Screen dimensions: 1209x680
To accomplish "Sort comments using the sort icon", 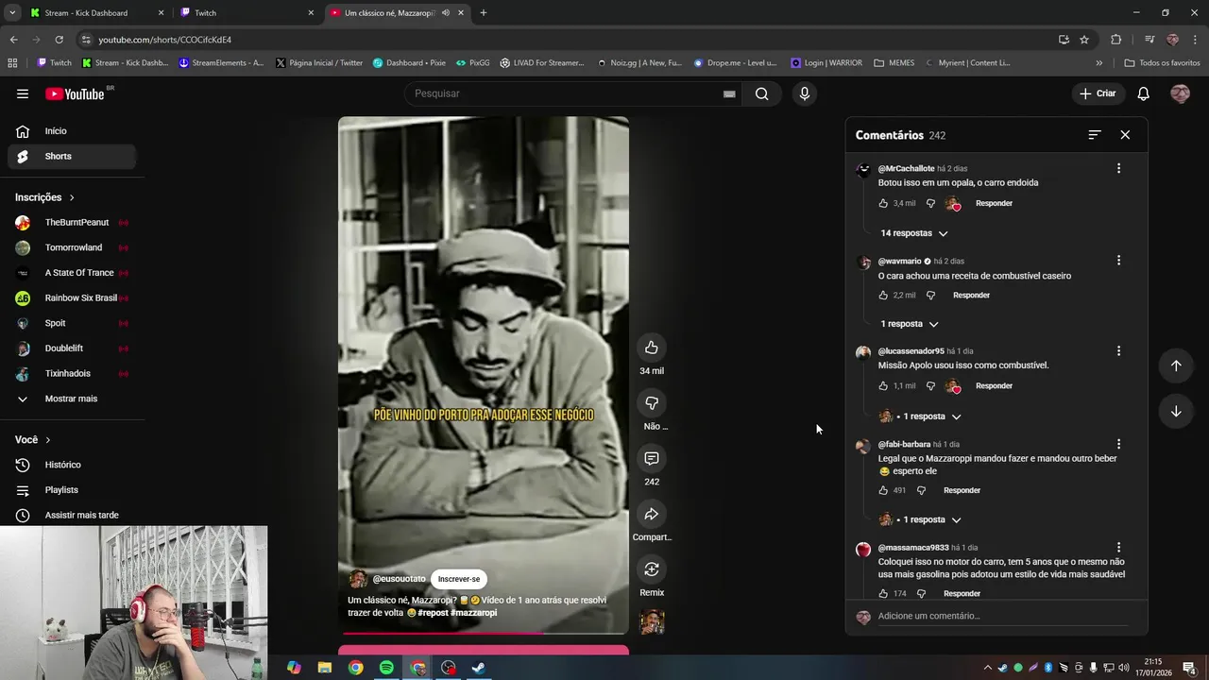I will [1095, 135].
